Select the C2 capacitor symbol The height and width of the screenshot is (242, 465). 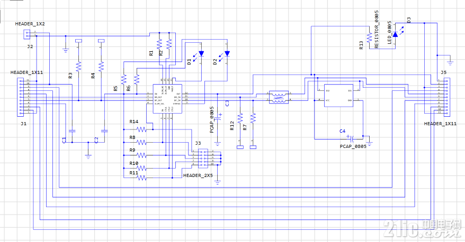[x=104, y=131]
